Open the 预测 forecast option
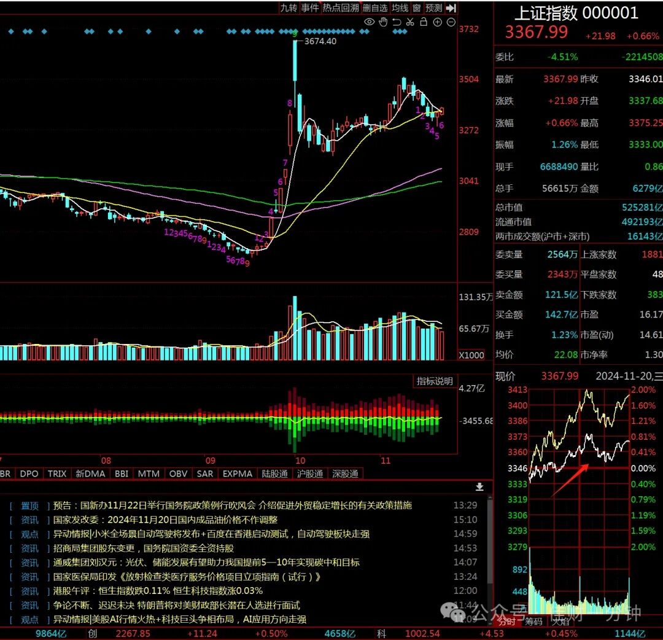Viewport: 663px width, 640px height. tap(433, 7)
